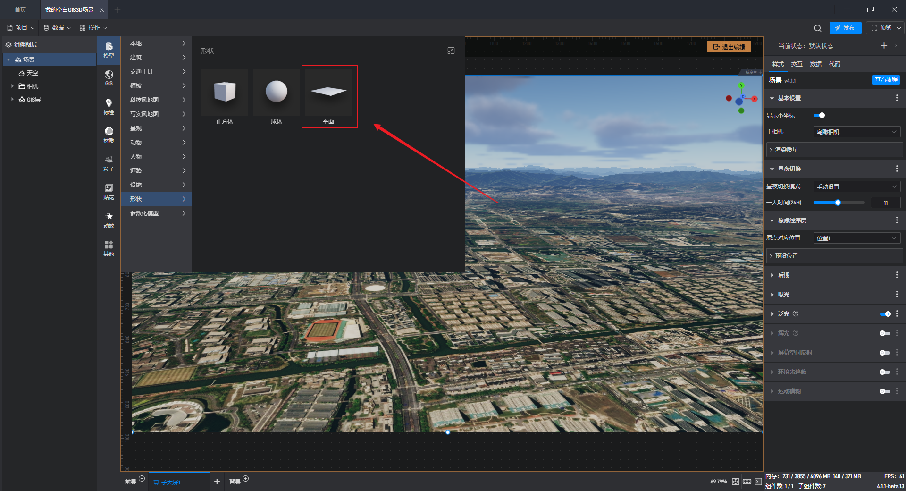
Task: Open the GIS component icon
Action: tap(109, 78)
